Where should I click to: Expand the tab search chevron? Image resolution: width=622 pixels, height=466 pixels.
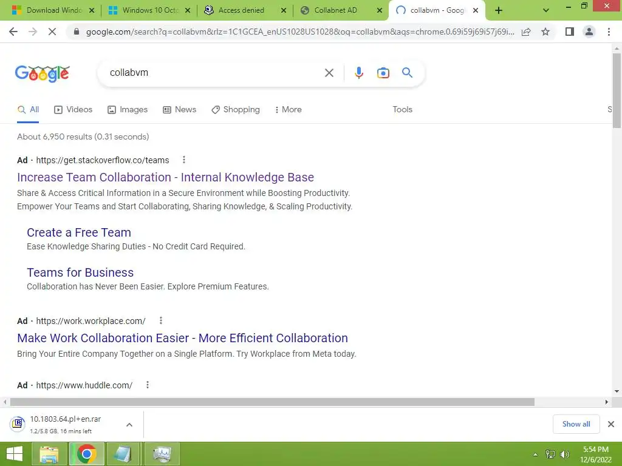click(x=546, y=11)
